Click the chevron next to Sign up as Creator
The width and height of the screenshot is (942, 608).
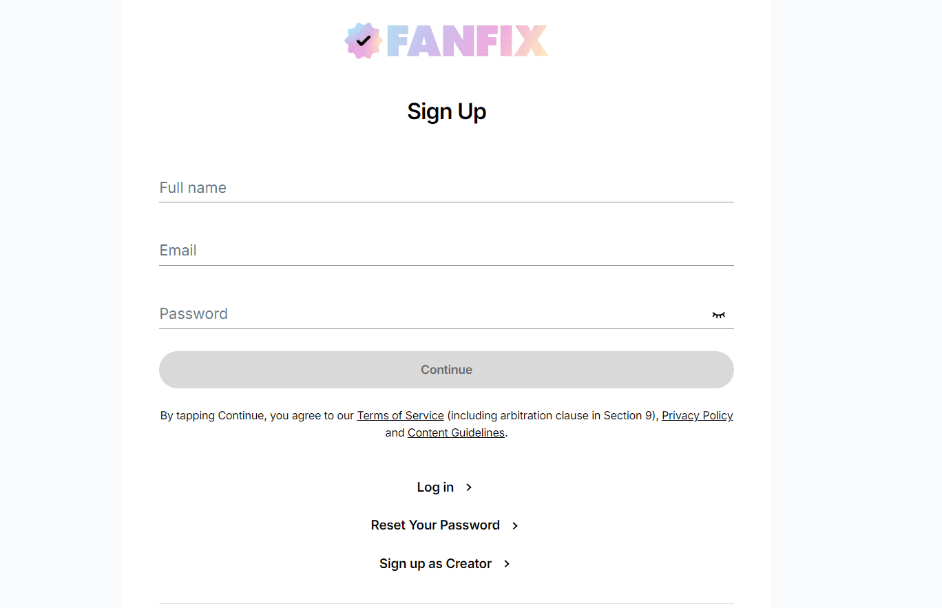click(x=506, y=563)
